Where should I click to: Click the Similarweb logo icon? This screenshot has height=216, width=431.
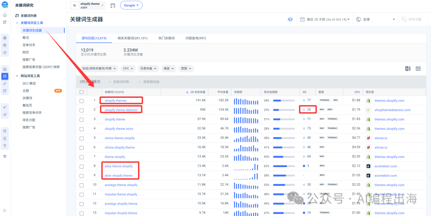click(5, 5)
